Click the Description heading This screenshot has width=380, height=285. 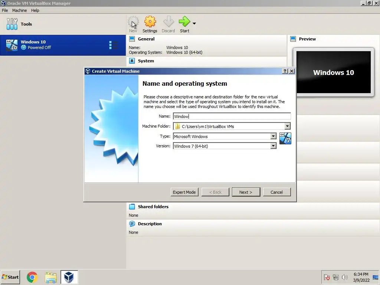[150, 224]
